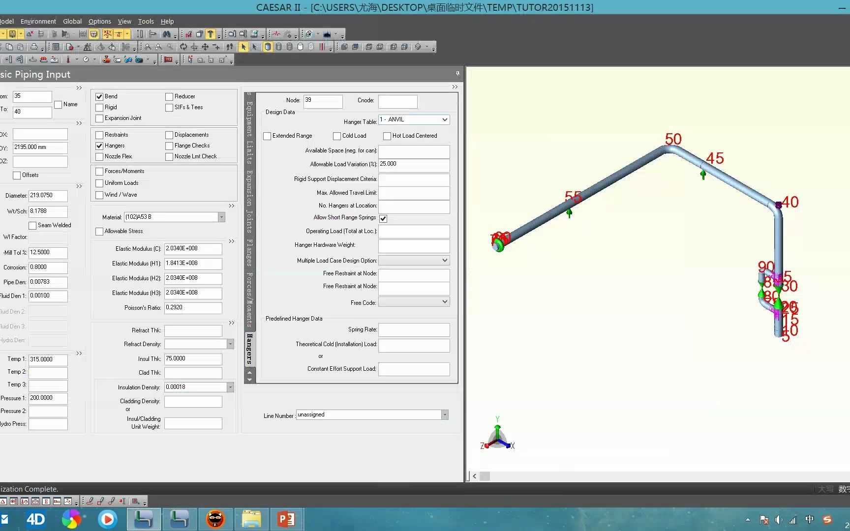Click the binoculars find node icon
Image resolution: width=850 pixels, height=531 pixels.
click(167, 34)
